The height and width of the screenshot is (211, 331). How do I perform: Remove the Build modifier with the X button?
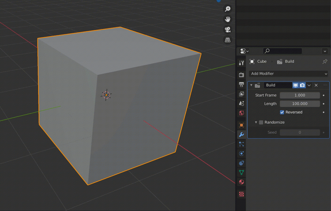(x=316, y=85)
